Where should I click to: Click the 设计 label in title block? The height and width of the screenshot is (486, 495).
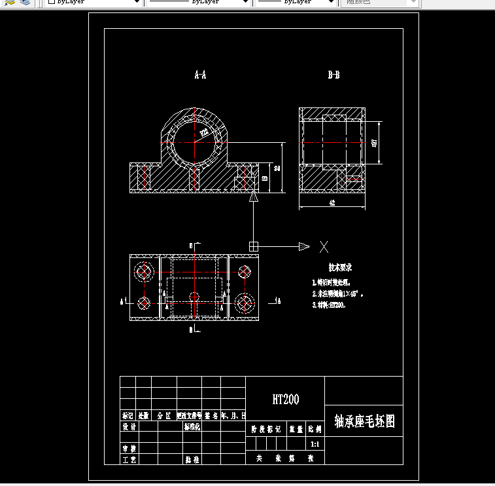click(129, 426)
